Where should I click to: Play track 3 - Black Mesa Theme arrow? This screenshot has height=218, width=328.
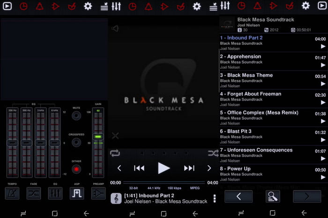coord(323,84)
